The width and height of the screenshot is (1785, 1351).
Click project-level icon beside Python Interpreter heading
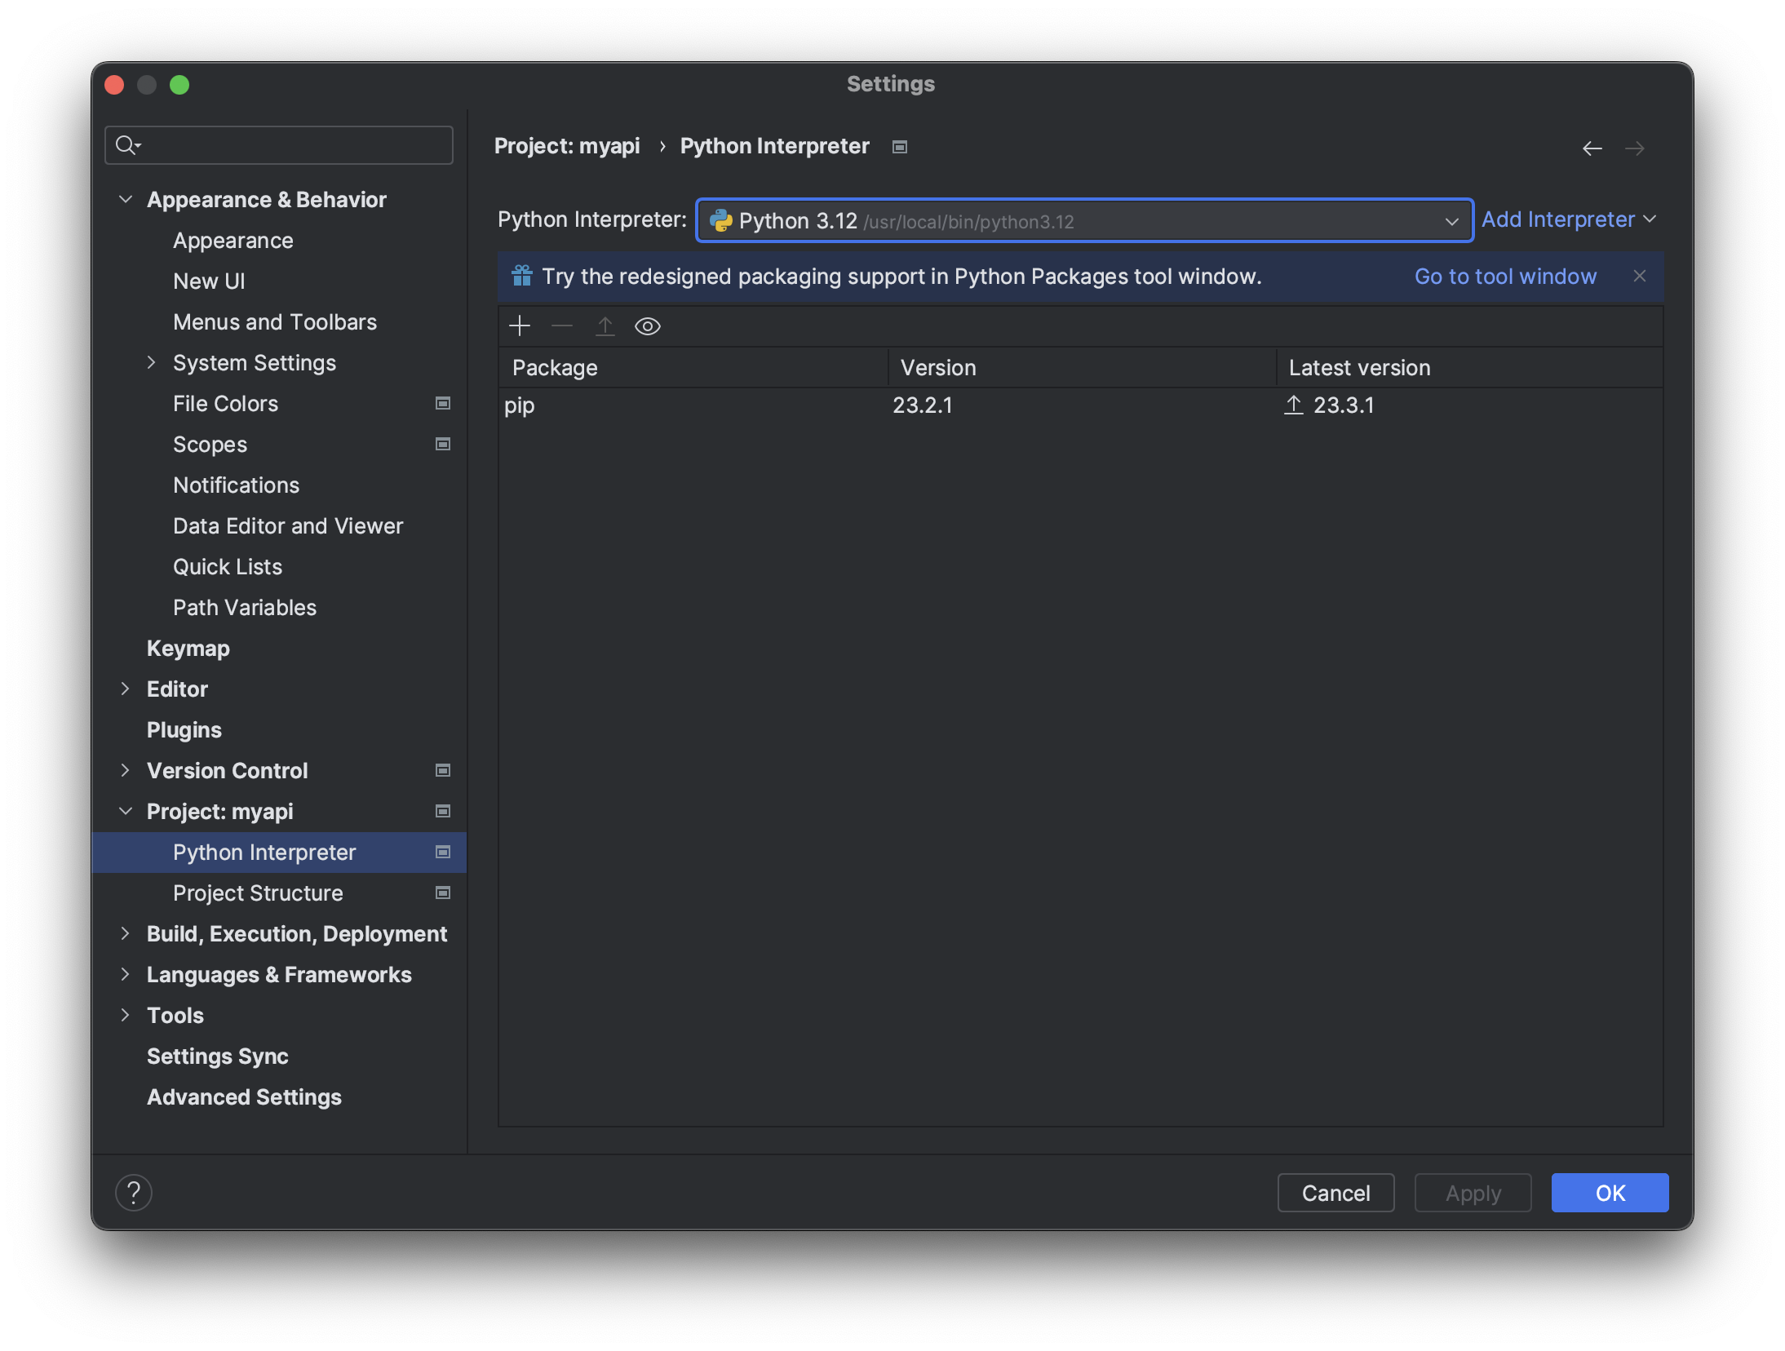[900, 147]
